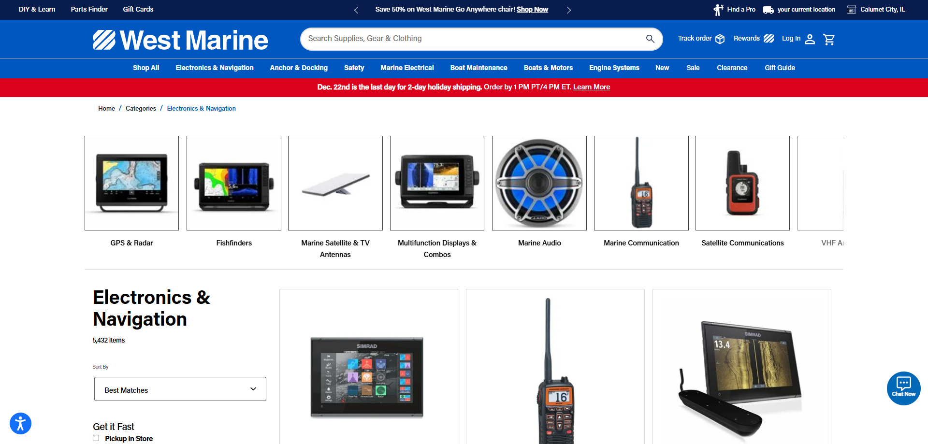Show next promo with right chevron
The image size is (928, 444).
(569, 10)
